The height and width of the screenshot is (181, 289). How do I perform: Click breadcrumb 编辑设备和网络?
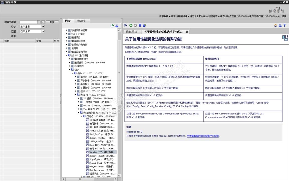pyautogui.click(x=179, y=16)
